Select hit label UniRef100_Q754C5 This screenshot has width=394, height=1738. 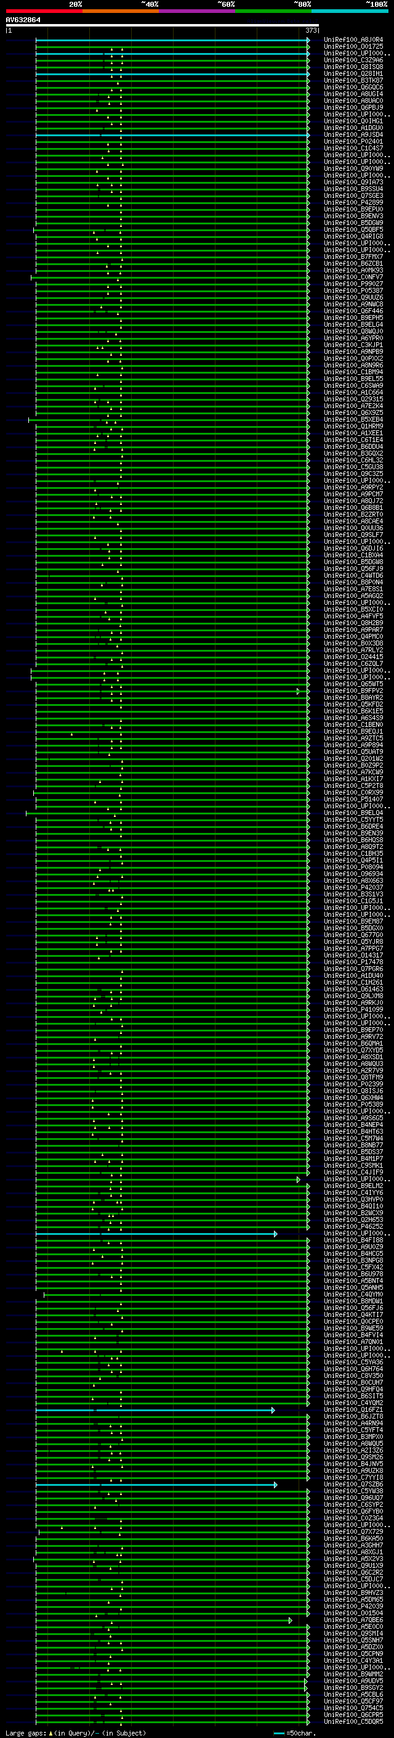[353, 1708]
